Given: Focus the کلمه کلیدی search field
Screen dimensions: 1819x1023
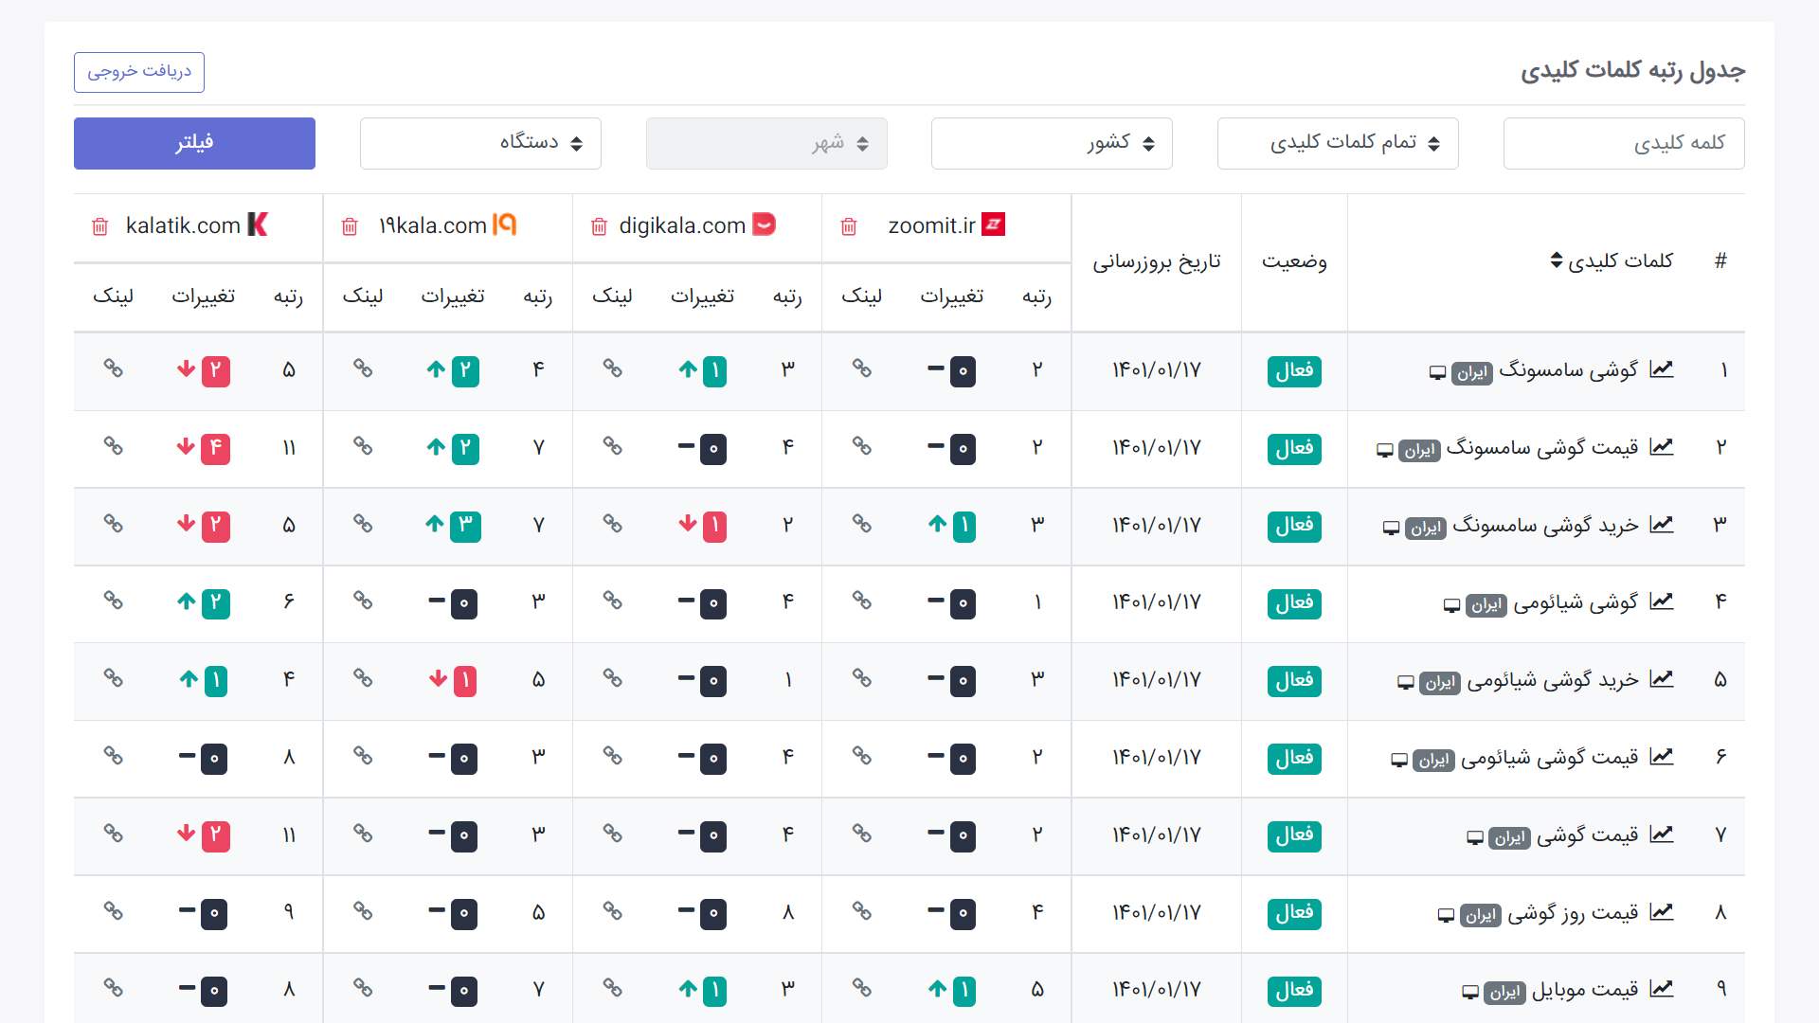Looking at the screenshot, I should (x=1624, y=143).
